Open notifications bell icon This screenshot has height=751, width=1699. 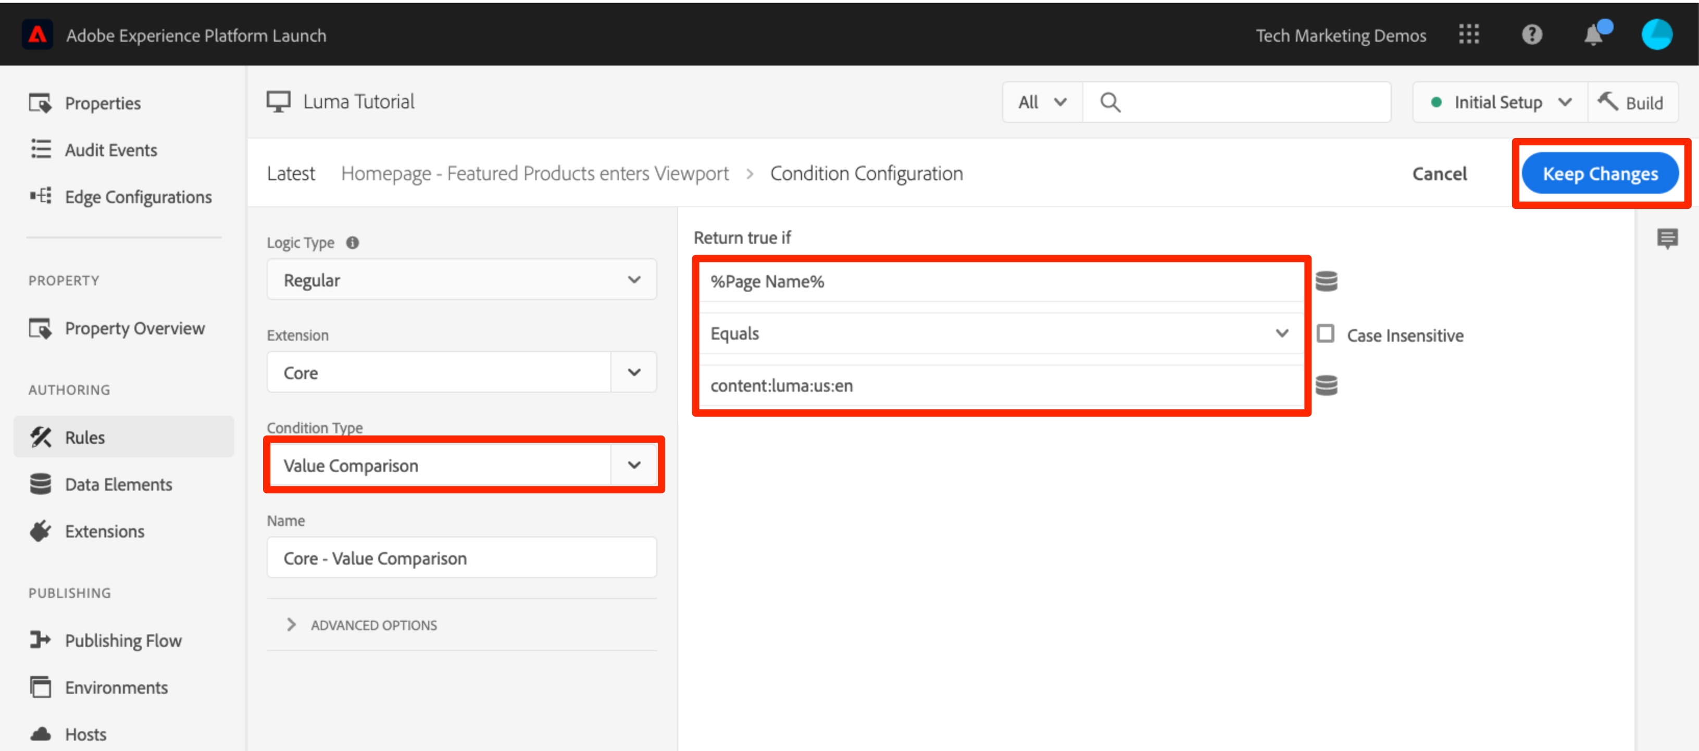click(1593, 34)
